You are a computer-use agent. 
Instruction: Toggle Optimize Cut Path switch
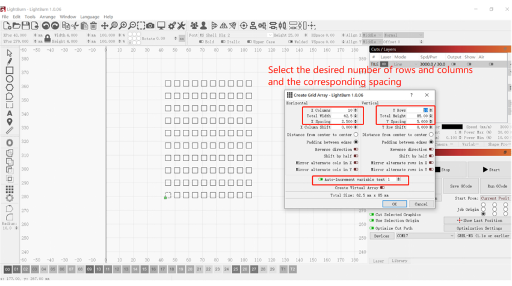click(372, 228)
